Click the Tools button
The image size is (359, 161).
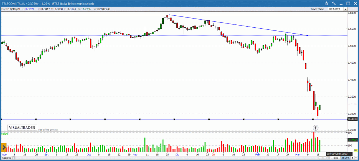coord(335,158)
